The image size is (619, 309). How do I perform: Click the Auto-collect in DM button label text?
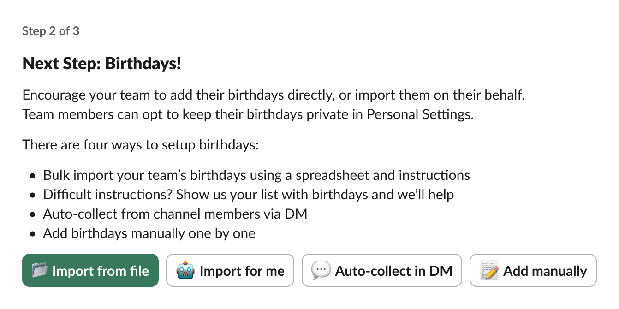click(394, 271)
